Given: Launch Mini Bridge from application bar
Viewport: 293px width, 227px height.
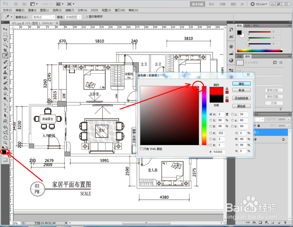Looking at the screenshot, I should (x=24, y=4).
